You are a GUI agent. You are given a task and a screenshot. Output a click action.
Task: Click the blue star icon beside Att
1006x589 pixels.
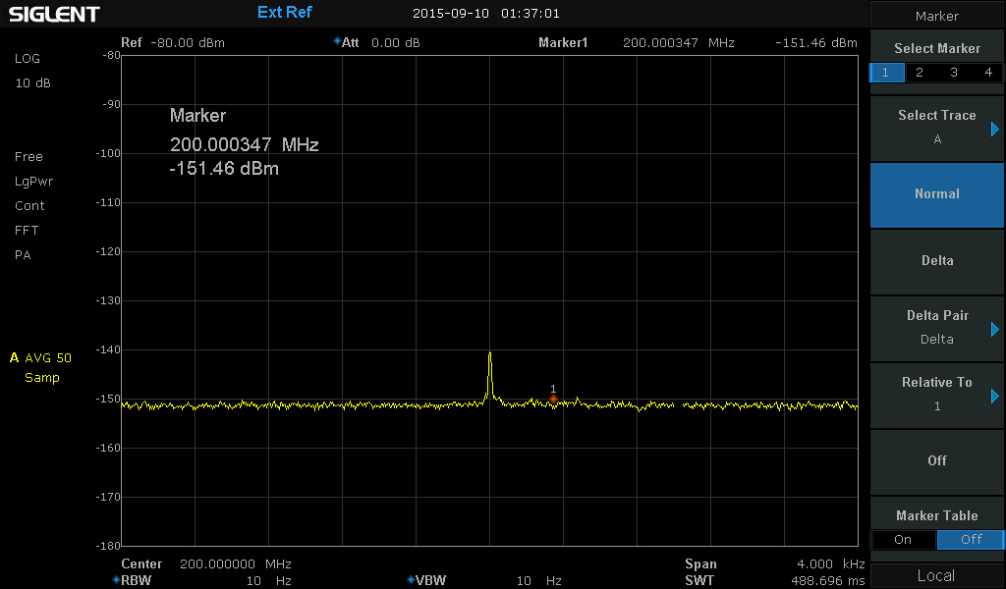coord(337,42)
